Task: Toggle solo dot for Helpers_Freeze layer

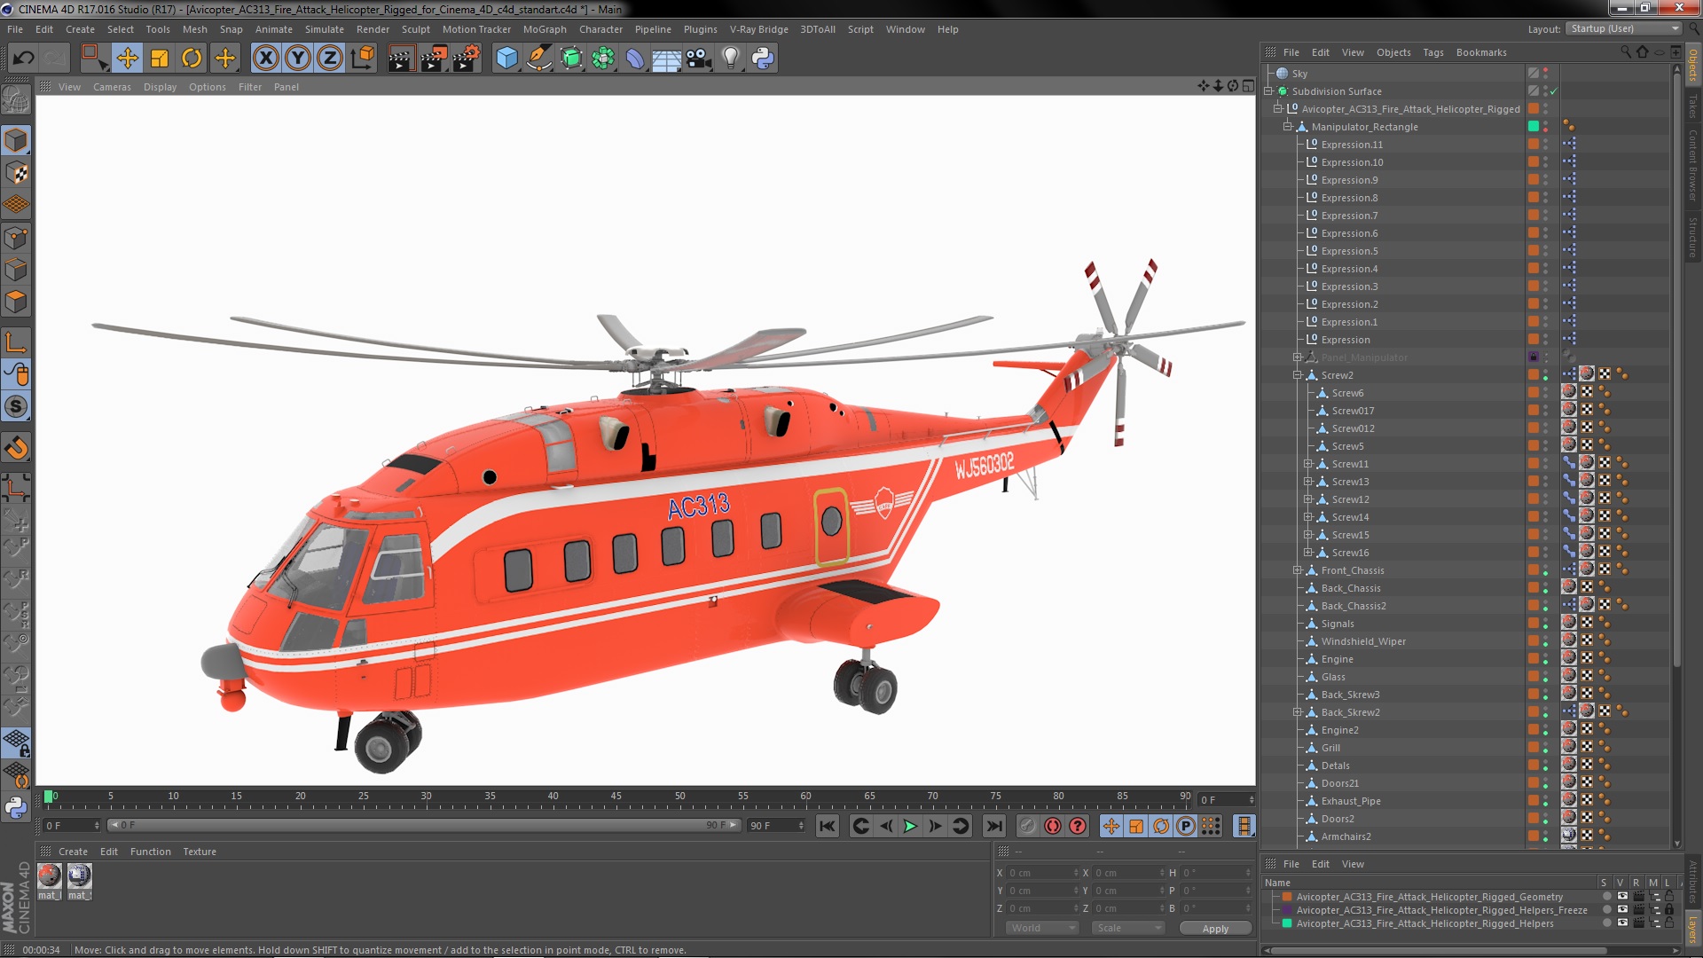Action: coord(1605,910)
